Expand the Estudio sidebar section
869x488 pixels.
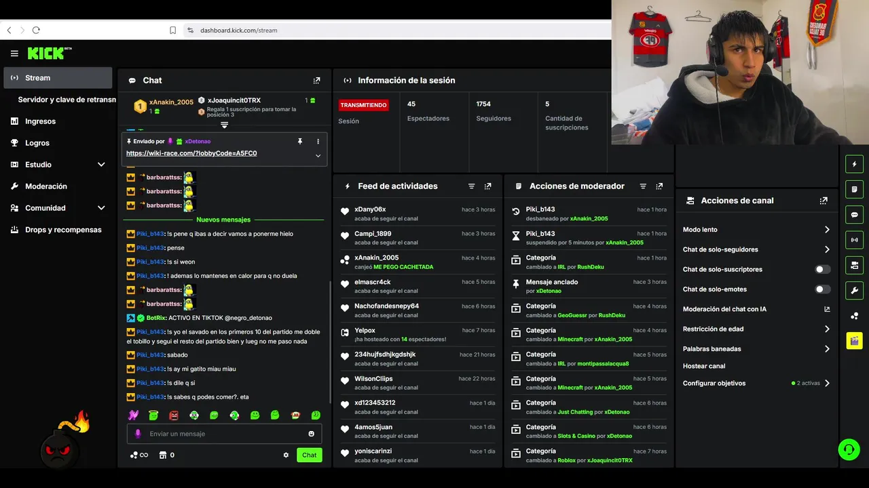tap(101, 165)
